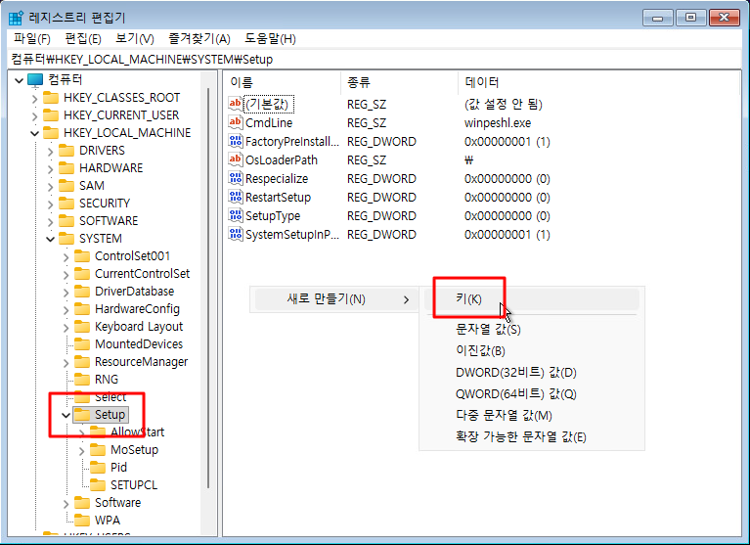Click the DRIVERS folder icon

(x=66, y=151)
